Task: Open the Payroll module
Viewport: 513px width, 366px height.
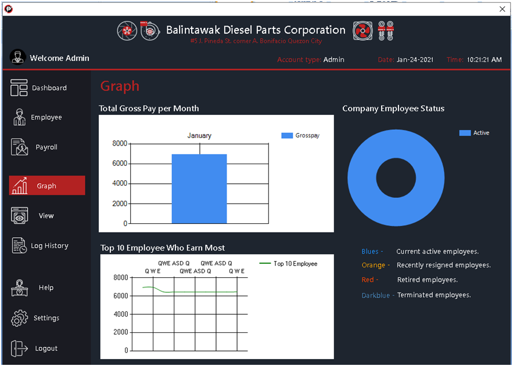Action: click(46, 147)
